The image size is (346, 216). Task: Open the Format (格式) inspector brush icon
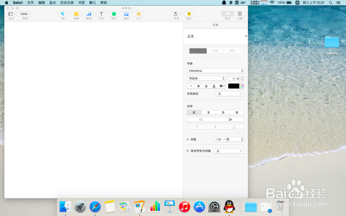tap(228, 14)
